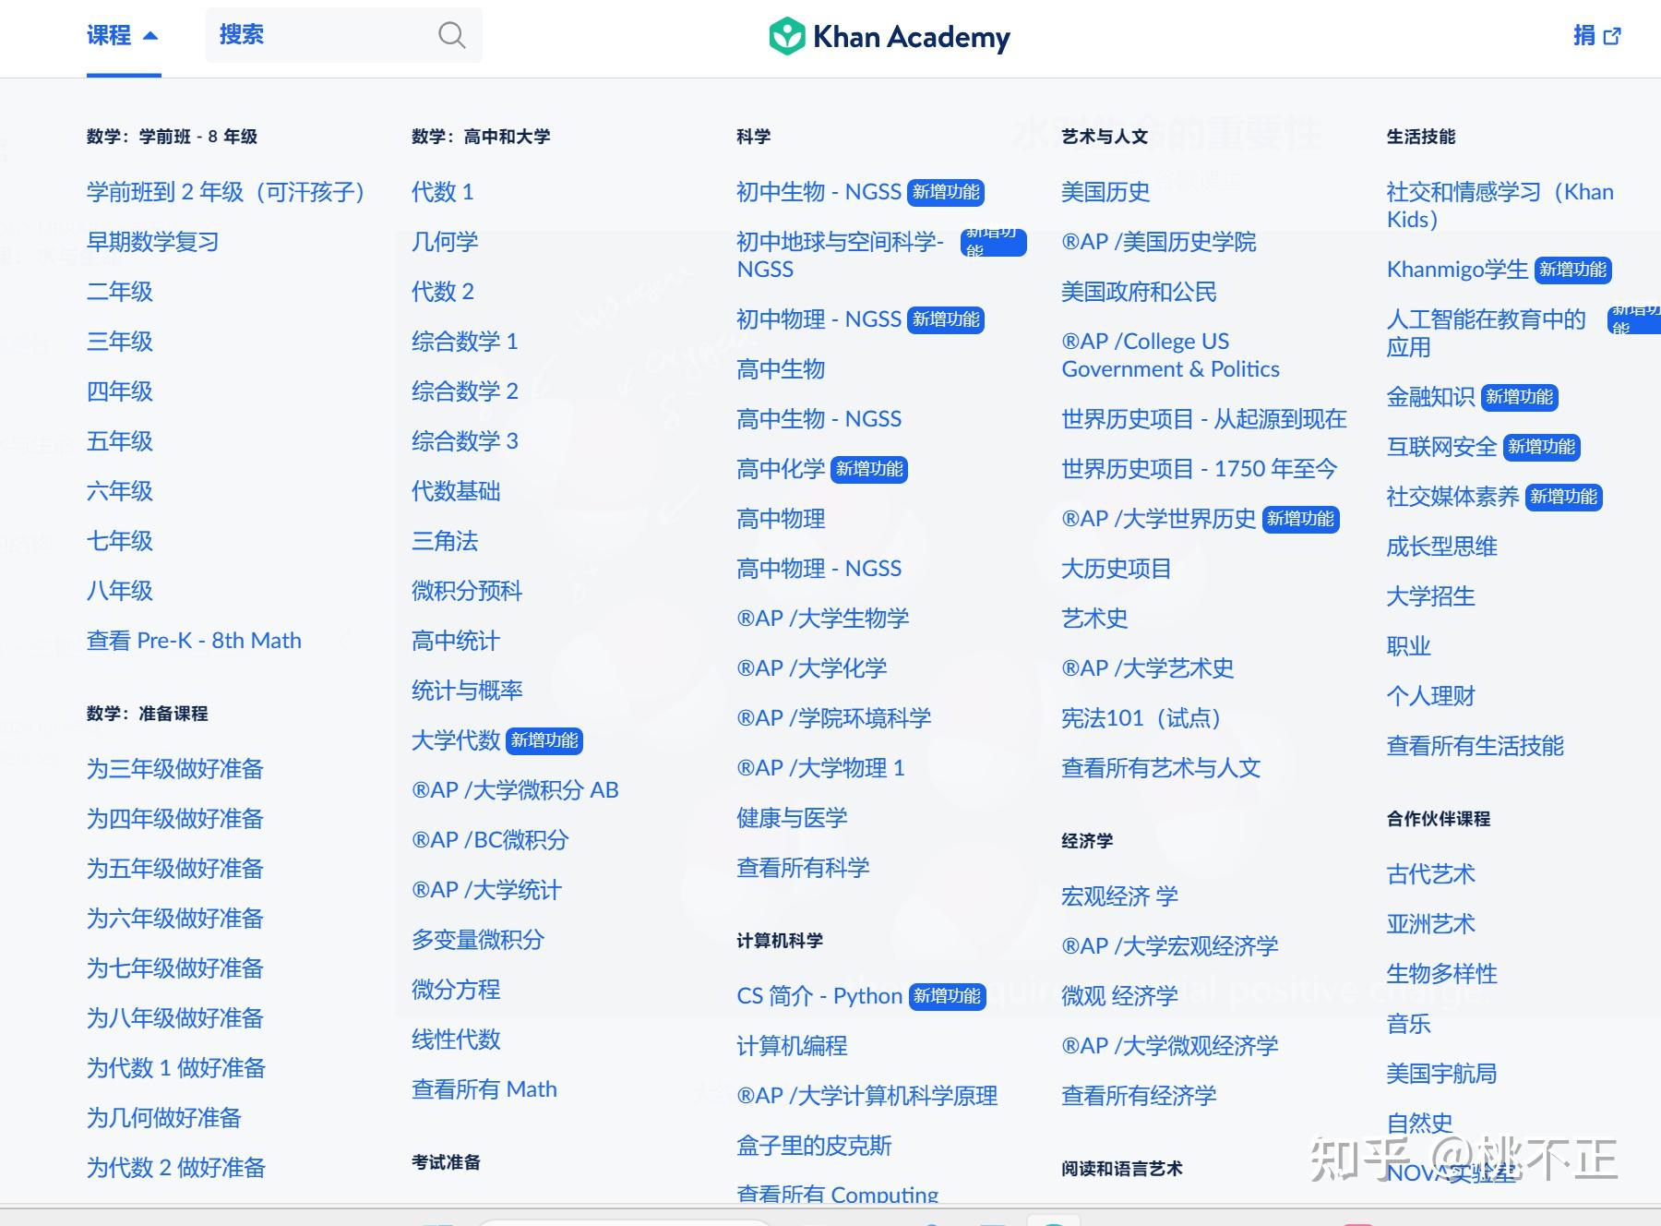
Task: Open 美国宇航局 partner course
Action: [1442, 1074]
